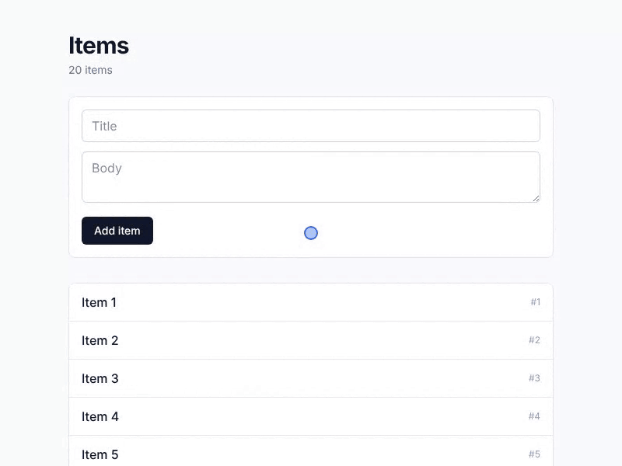The image size is (622, 466).
Task: Focus the Body text area
Action: [x=310, y=177]
